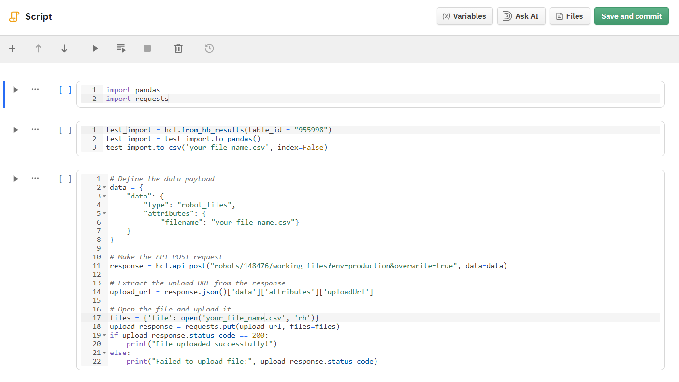Delete the selected cell via trash icon
The image size is (679, 382).
(178, 48)
